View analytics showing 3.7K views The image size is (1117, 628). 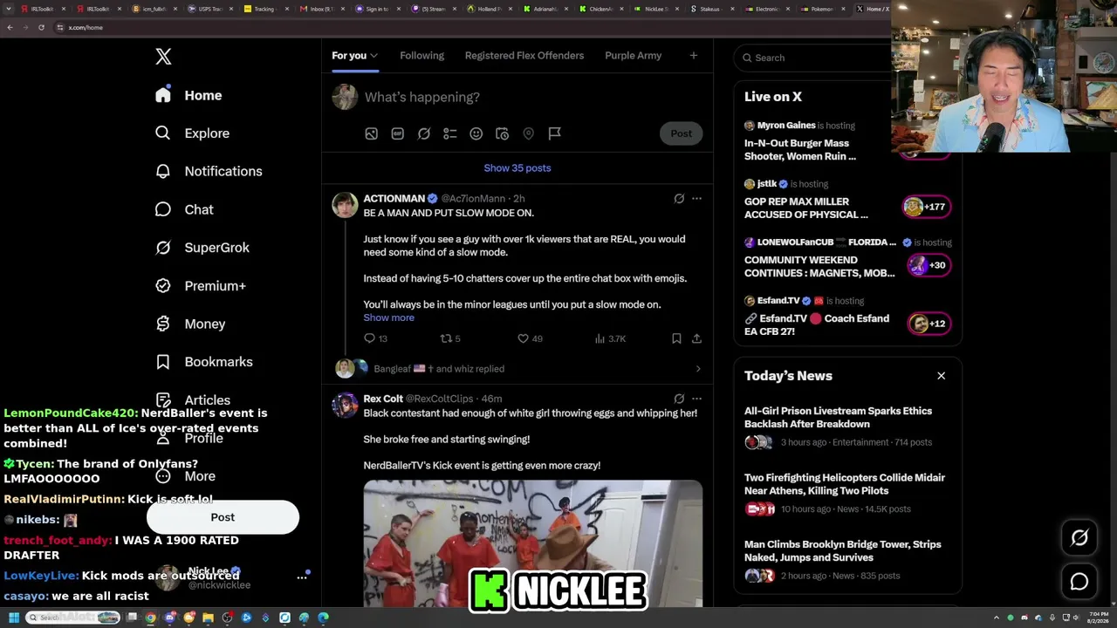610,338
